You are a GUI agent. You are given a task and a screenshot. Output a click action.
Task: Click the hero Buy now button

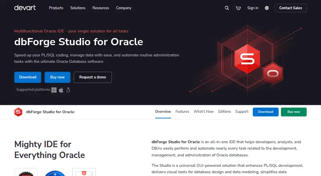(x=57, y=77)
